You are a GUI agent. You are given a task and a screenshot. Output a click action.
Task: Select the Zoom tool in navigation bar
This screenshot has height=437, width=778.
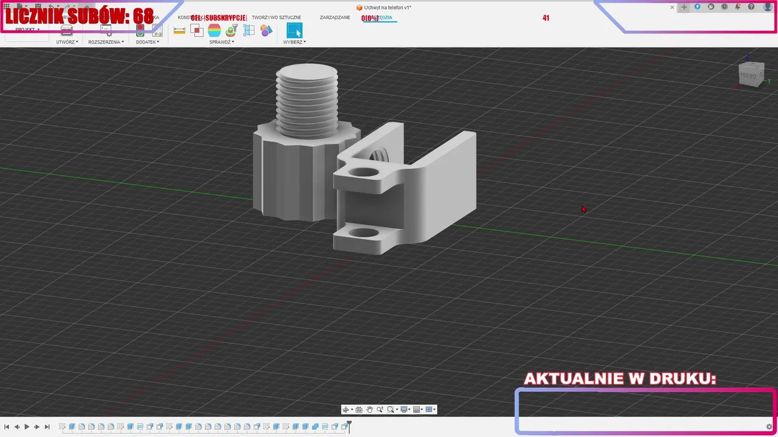click(380, 410)
